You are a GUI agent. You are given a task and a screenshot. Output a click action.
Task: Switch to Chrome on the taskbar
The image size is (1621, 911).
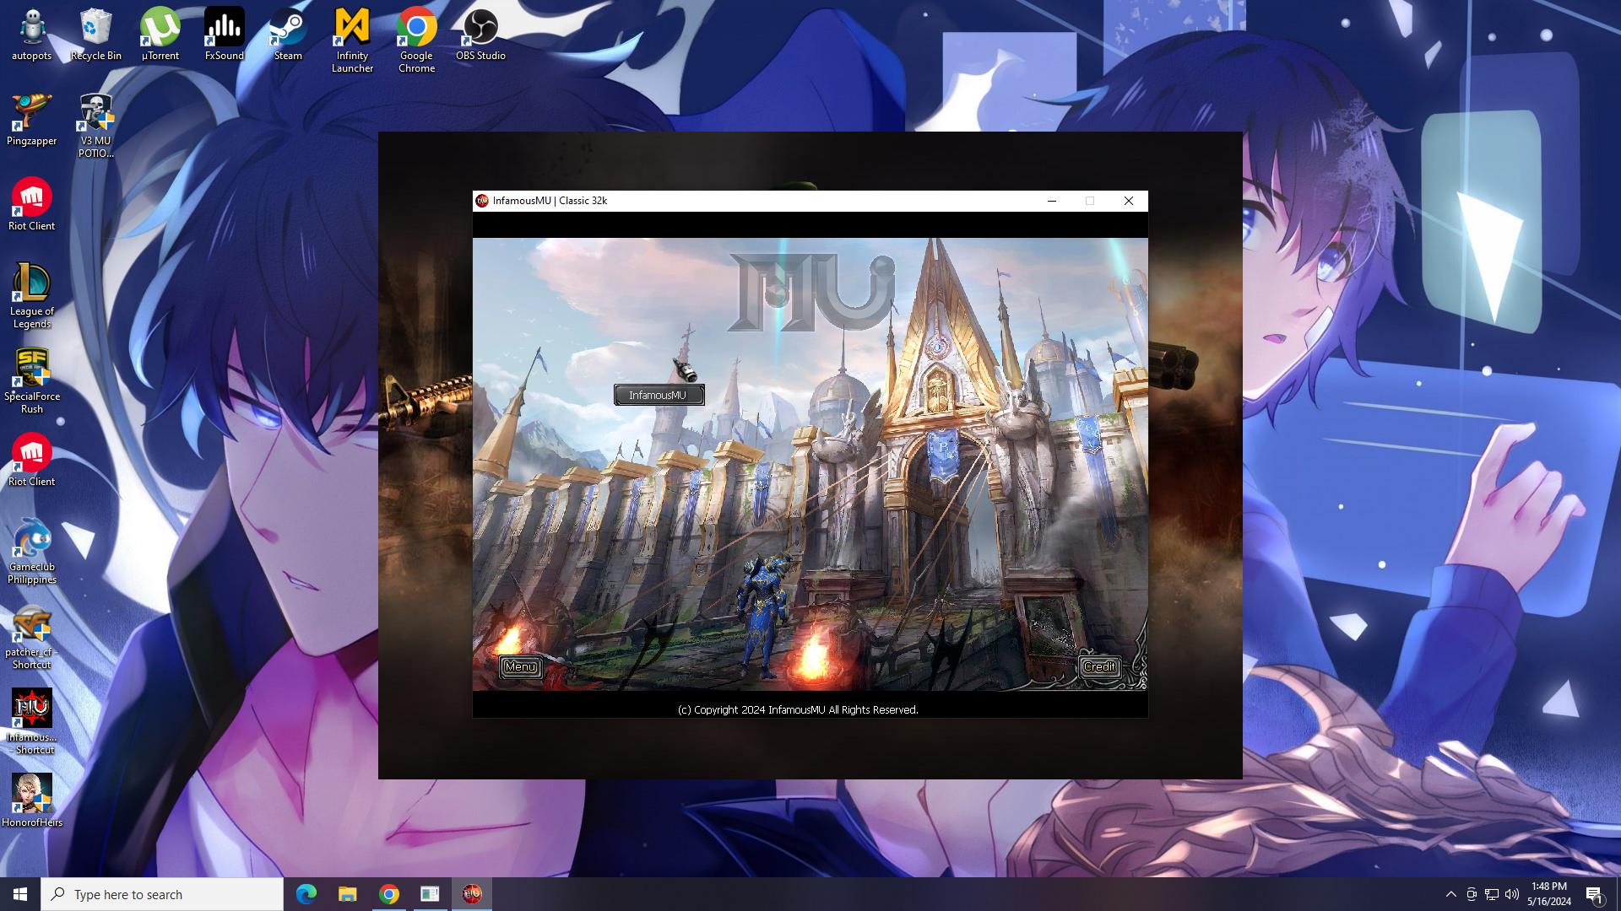pyautogui.click(x=389, y=894)
